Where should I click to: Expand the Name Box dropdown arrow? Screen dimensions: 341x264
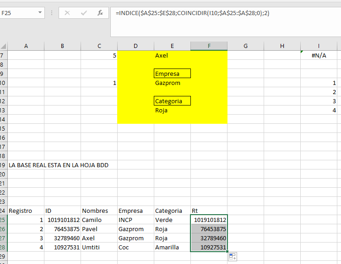tap(40, 13)
